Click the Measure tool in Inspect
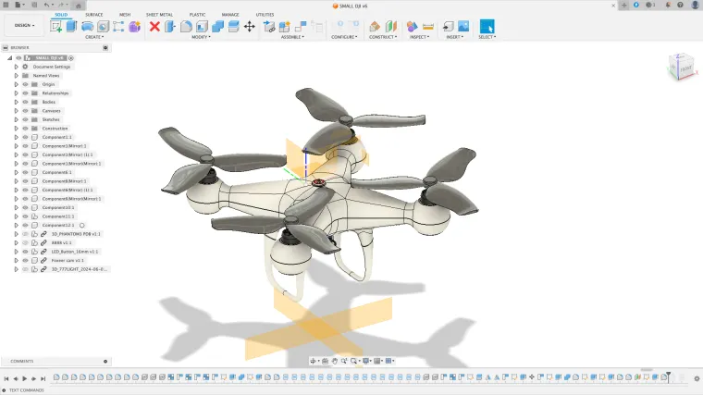 tap(428, 26)
